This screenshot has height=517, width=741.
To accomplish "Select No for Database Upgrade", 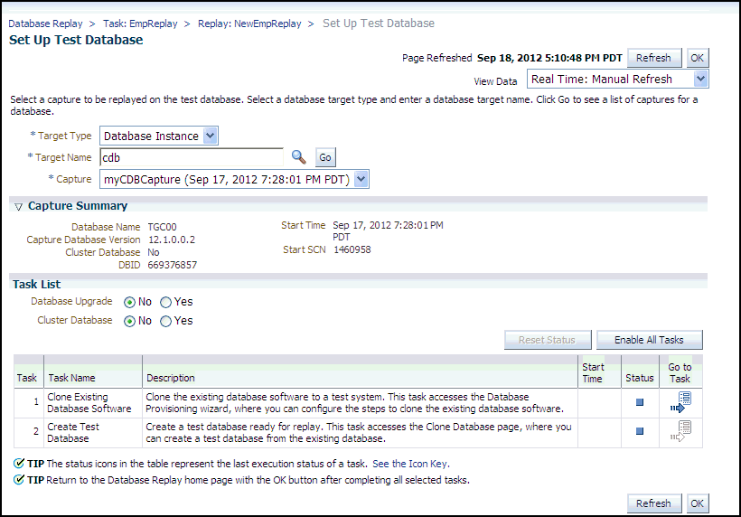I will pos(129,302).
